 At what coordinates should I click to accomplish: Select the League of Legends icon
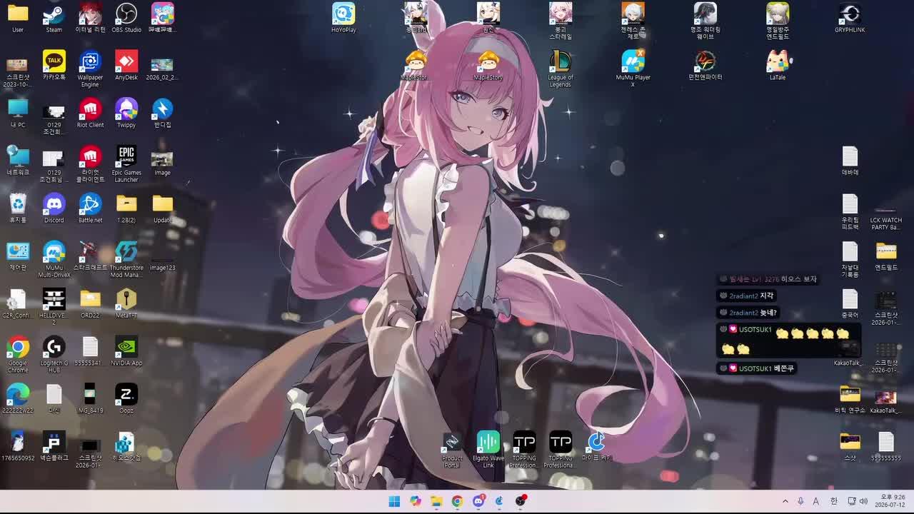click(x=561, y=69)
